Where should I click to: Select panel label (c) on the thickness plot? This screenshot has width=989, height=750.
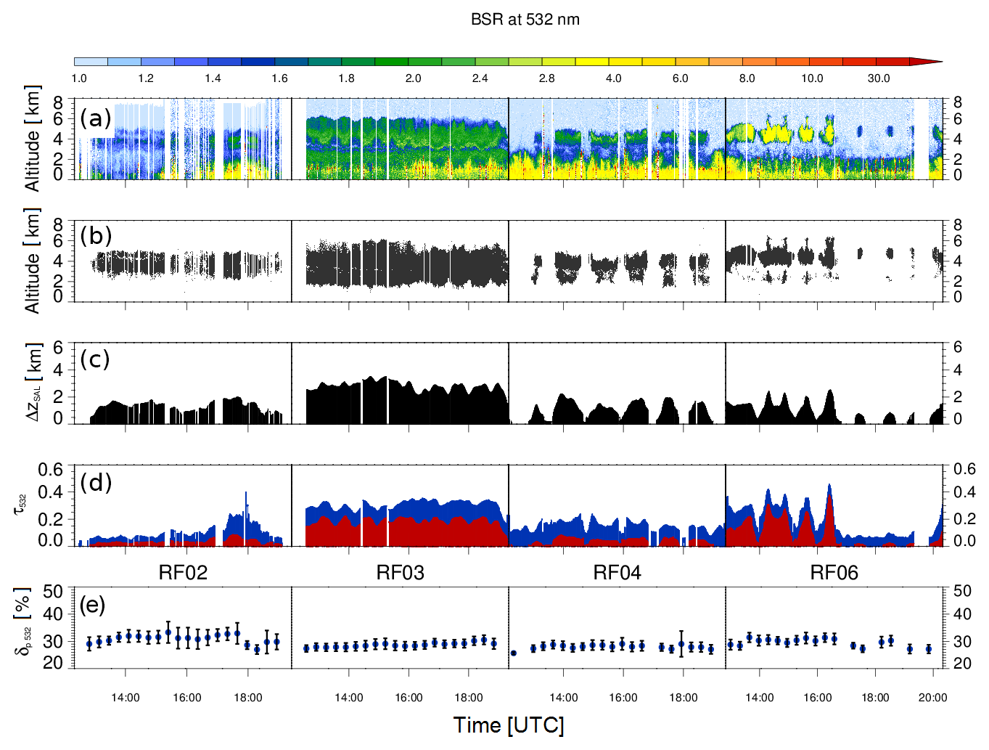coord(96,359)
